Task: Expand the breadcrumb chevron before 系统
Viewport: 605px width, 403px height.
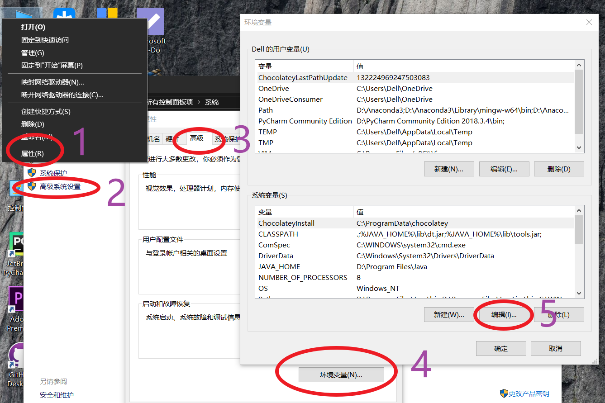Action: (x=199, y=102)
